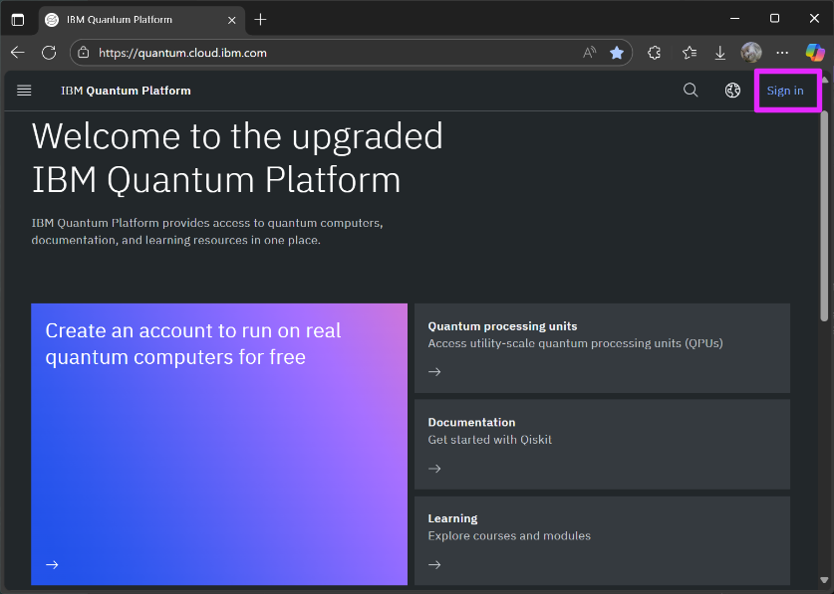The width and height of the screenshot is (834, 594).
Task: Click the scrollbar down arrow
Action: coord(824,580)
